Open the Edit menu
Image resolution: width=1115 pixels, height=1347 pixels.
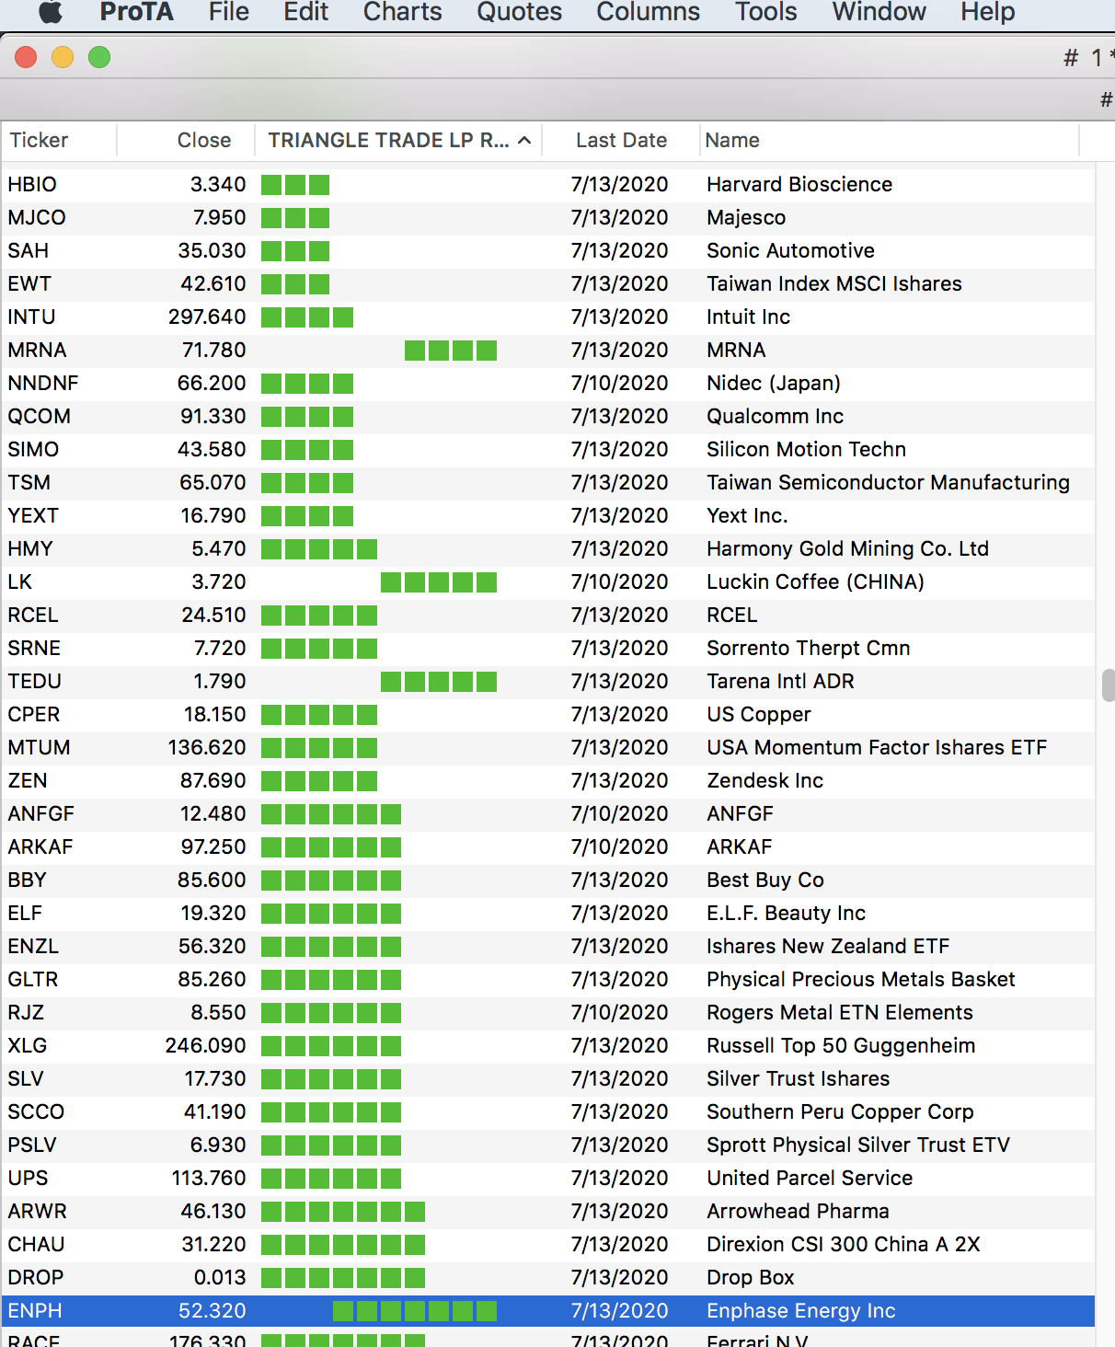306,12
